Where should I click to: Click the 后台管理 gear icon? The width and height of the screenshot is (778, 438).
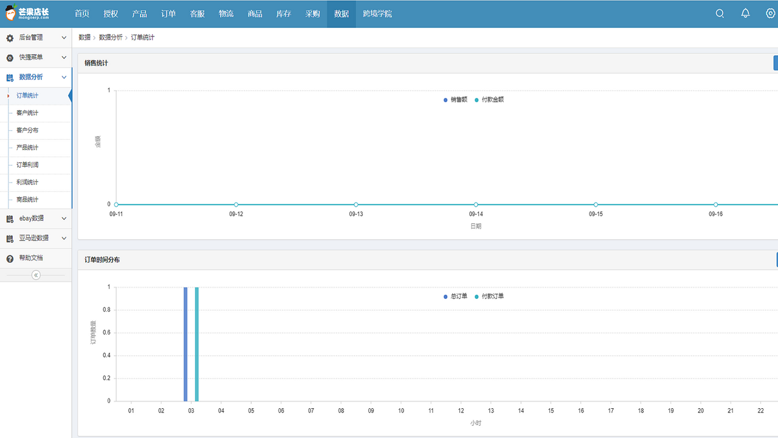point(10,38)
